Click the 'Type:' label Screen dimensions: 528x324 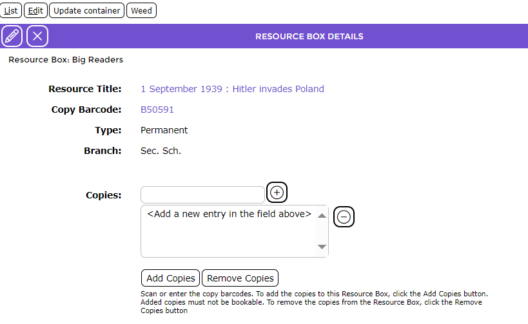[108, 130]
